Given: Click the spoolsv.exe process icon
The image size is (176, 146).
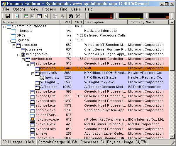Looking at the screenshot, I should tap(33, 111).
